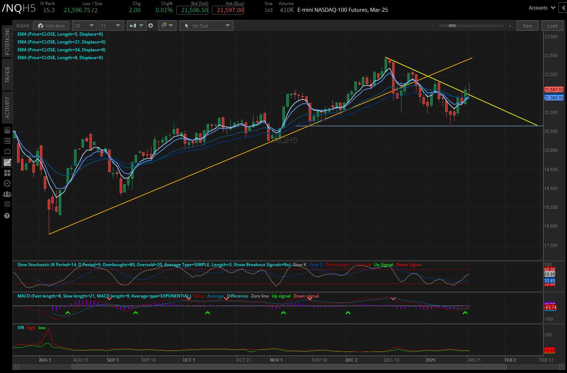Open the ACTIVITY side tab
The height and width of the screenshot is (373, 567).
[x=7, y=107]
